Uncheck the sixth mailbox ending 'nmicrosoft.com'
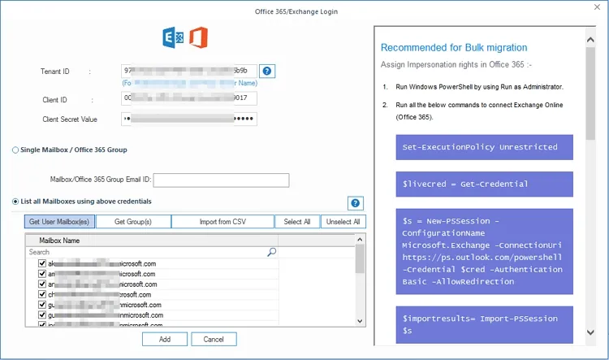This screenshot has height=360, width=609. pyautogui.click(x=42, y=315)
